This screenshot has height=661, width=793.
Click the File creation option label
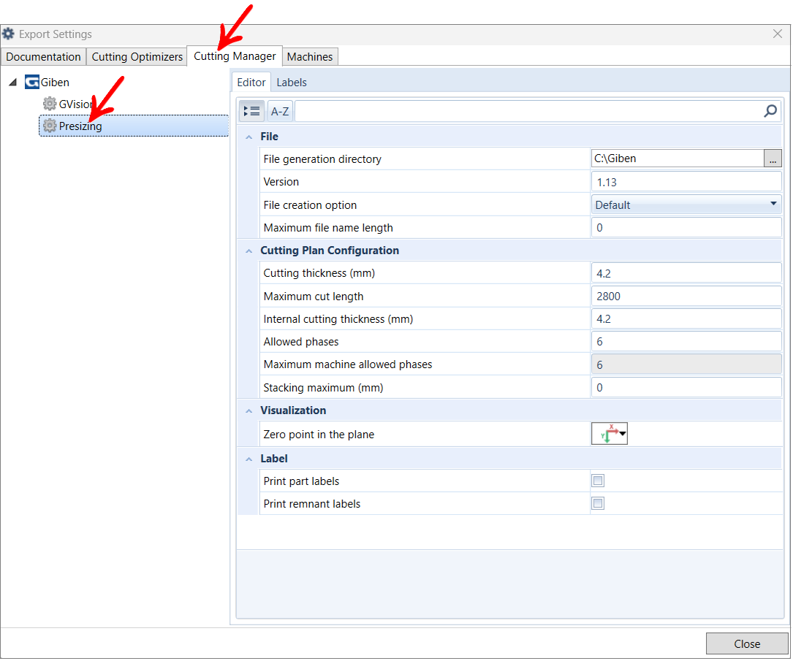point(310,205)
